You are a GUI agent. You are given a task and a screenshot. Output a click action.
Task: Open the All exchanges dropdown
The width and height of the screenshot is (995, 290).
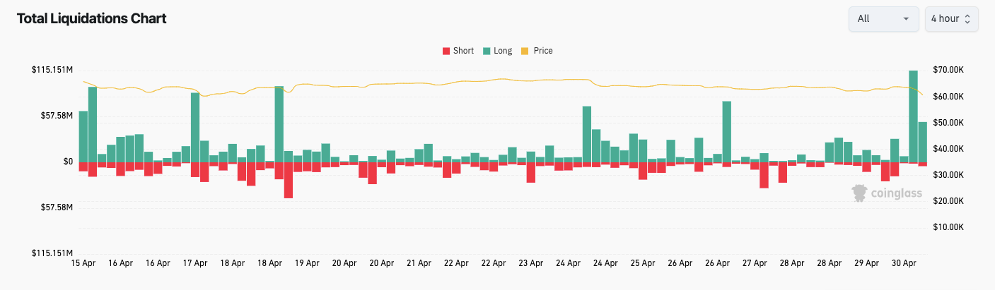(x=883, y=19)
